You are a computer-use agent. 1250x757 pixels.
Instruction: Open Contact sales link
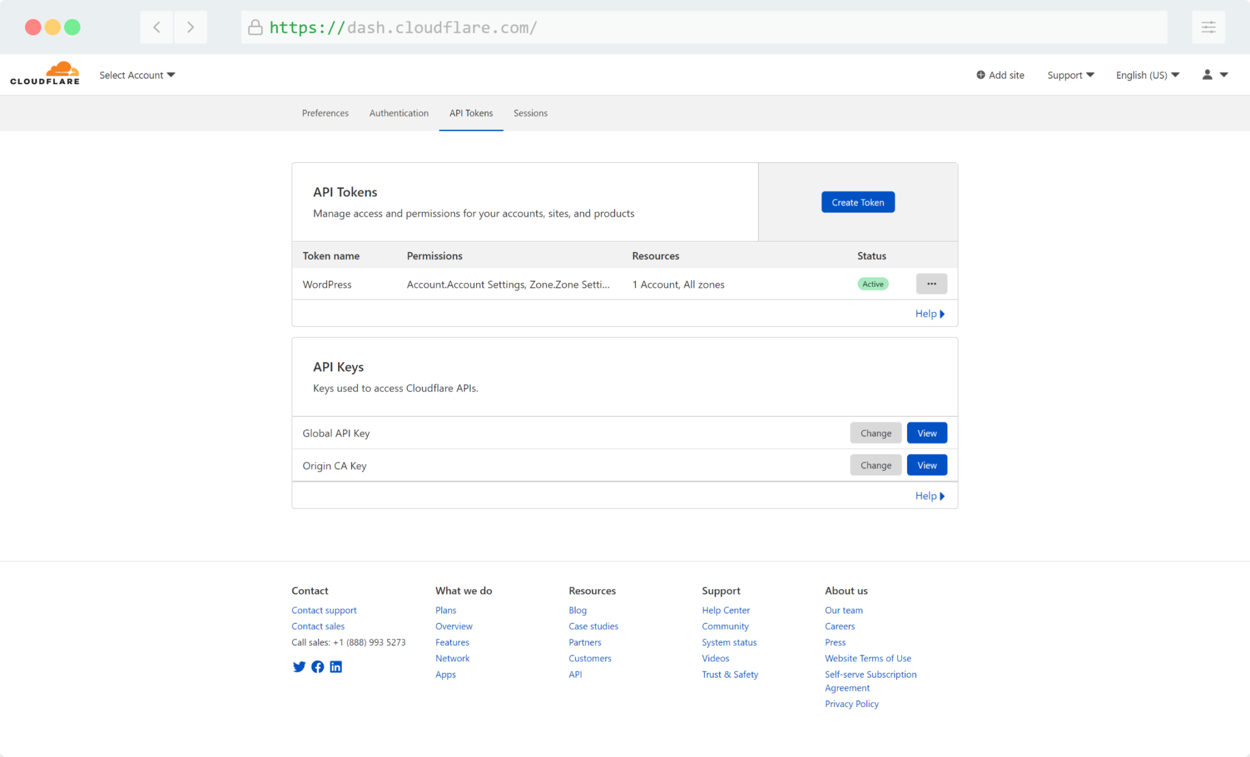(x=318, y=626)
